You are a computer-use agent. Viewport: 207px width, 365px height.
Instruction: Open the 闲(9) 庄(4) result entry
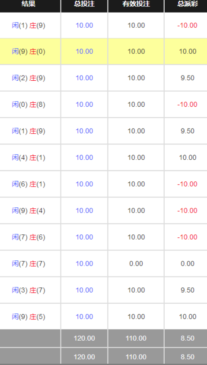(29, 210)
